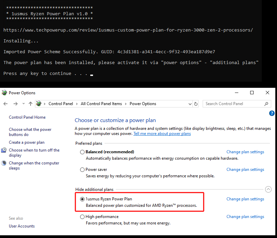Expand chevron after Control Panel breadcrumb
This screenshot has width=277, height=238.
coord(77,104)
